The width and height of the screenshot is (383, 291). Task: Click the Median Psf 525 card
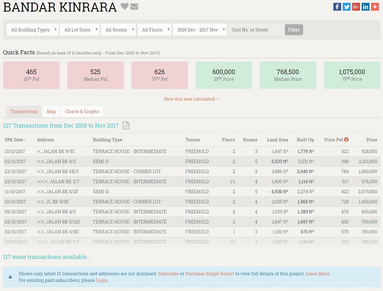click(x=95, y=75)
